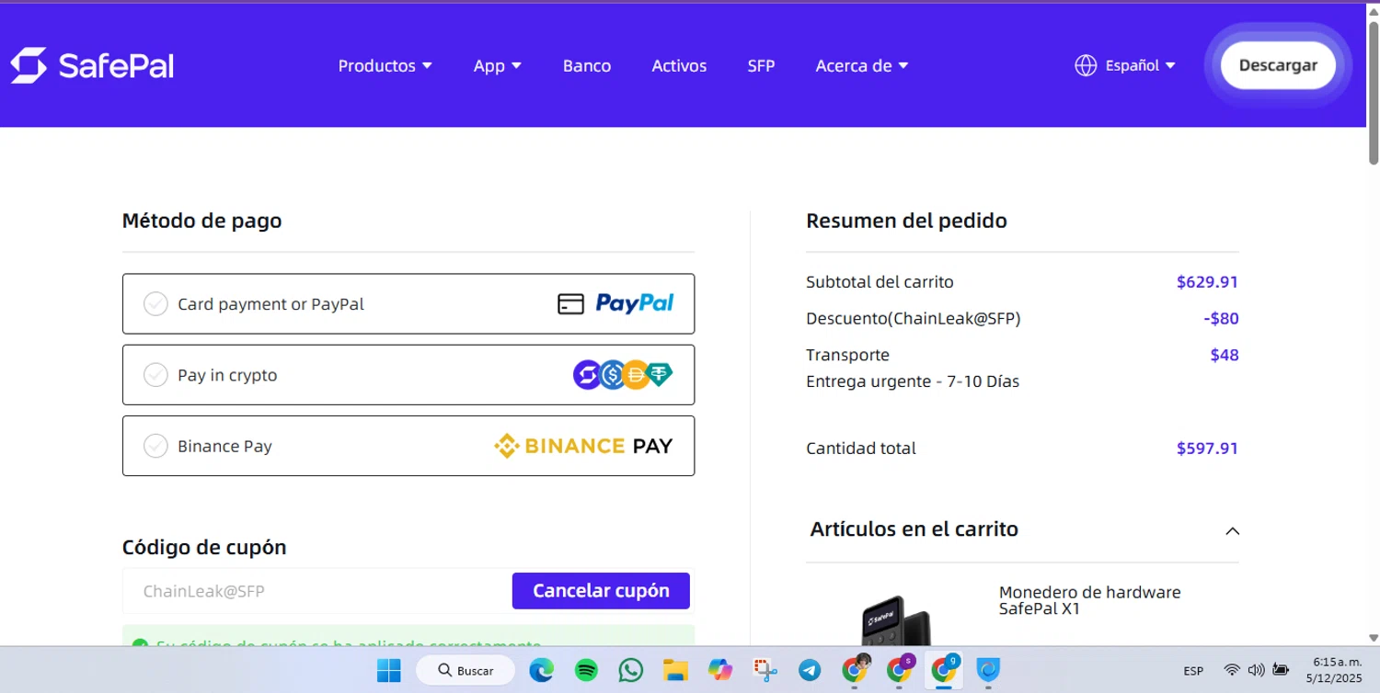Click 'Entrega urgente - 7-10 Días' text

point(913,381)
